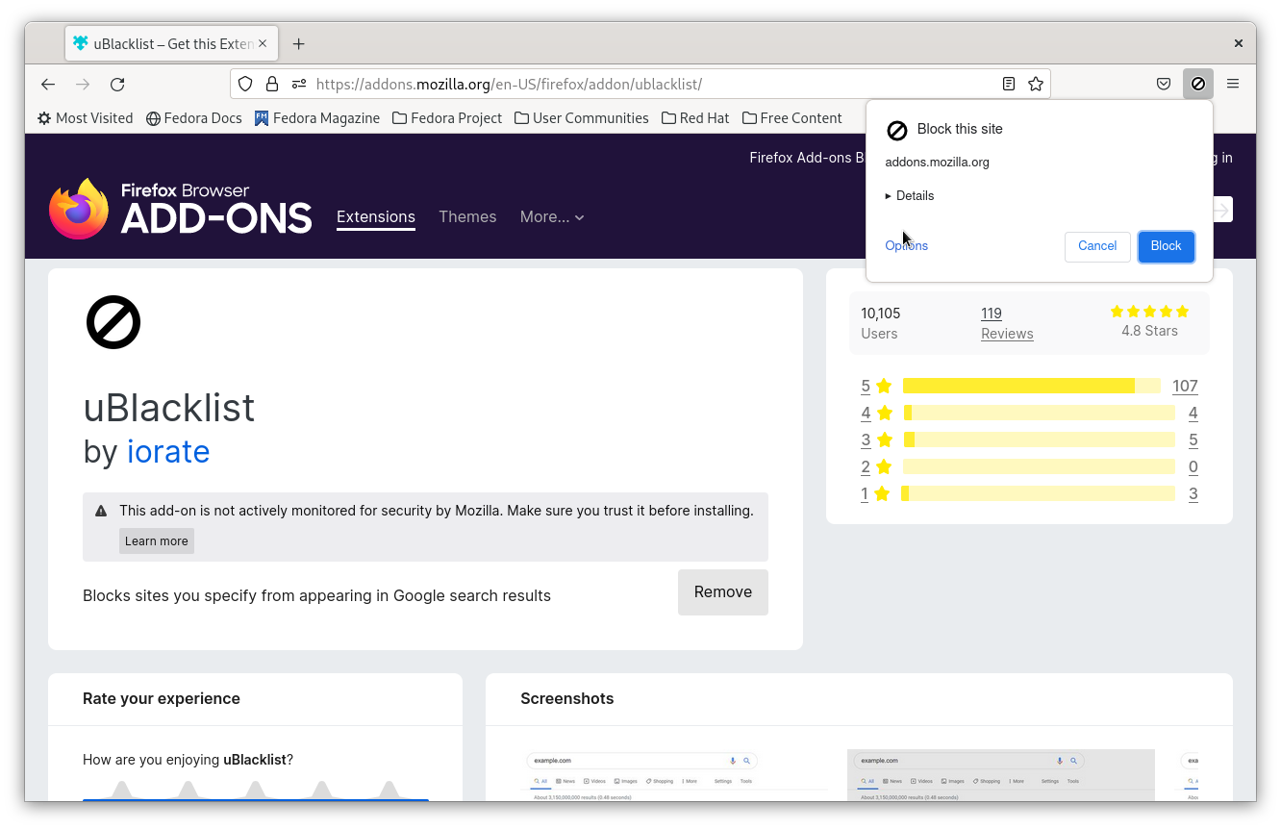This screenshot has width=1281, height=829.
Task: Open Fedora Project bookmark folder
Action: coord(447,118)
